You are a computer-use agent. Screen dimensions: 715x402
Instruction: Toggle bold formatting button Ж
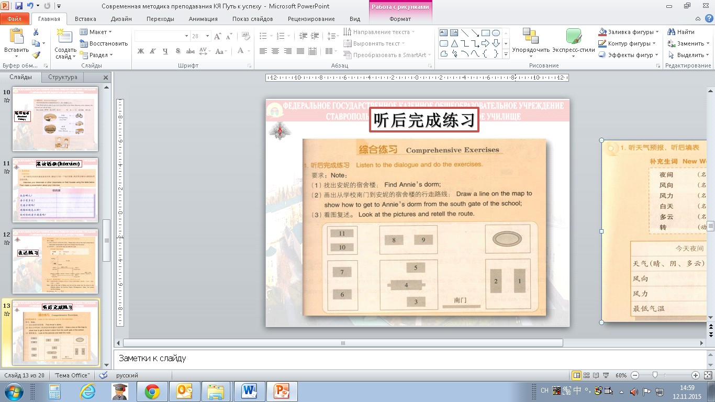tap(140, 51)
